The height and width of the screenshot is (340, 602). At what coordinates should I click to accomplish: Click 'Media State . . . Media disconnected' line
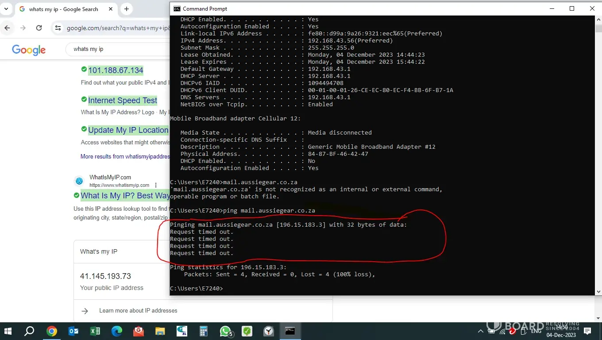point(276,133)
